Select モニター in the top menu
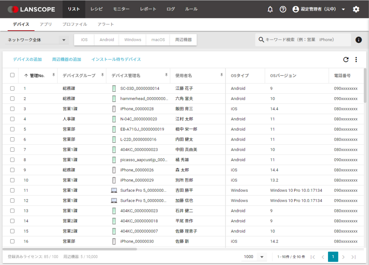This screenshot has width=369, height=265. tap(121, 9)
